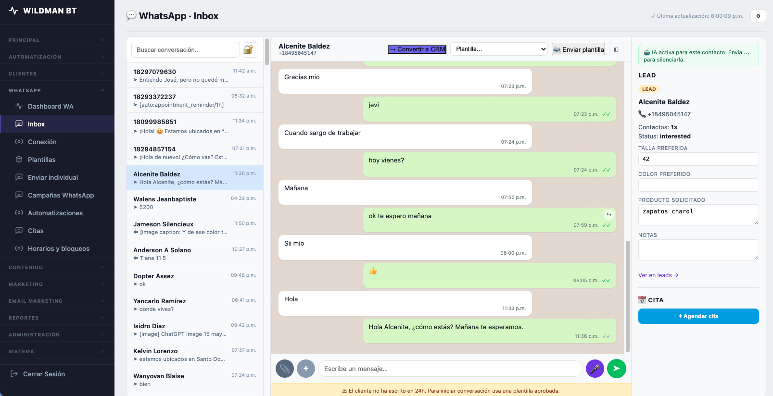Expand the MARKETING section
The width and height of the screenshot is (773, 396).
click(57, 284)
